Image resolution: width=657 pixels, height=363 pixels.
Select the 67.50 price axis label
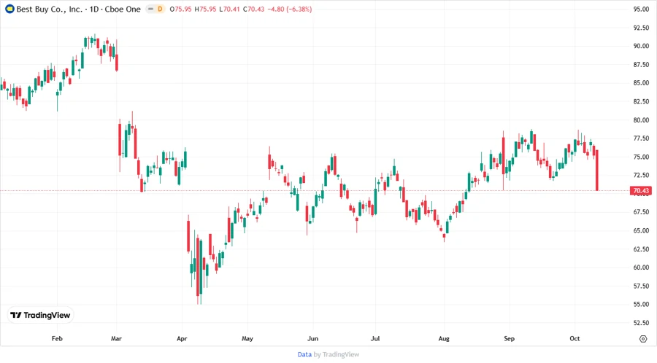coord(641,212)
